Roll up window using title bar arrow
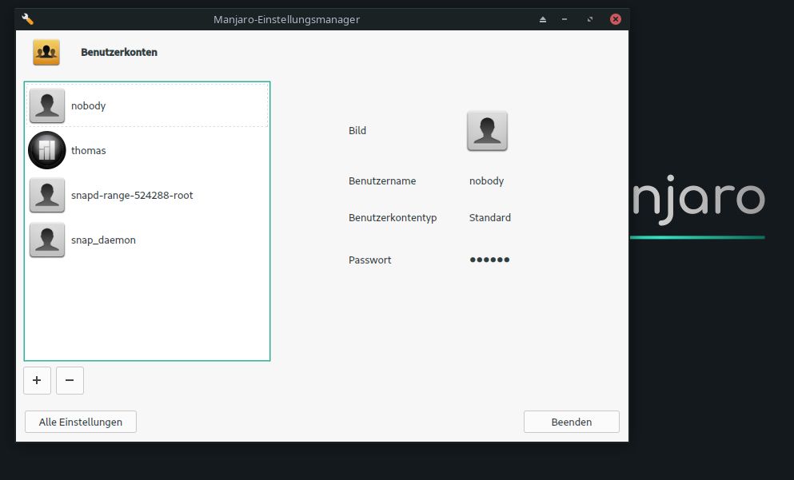Screen dimensions: 794x480 [543, 19]
